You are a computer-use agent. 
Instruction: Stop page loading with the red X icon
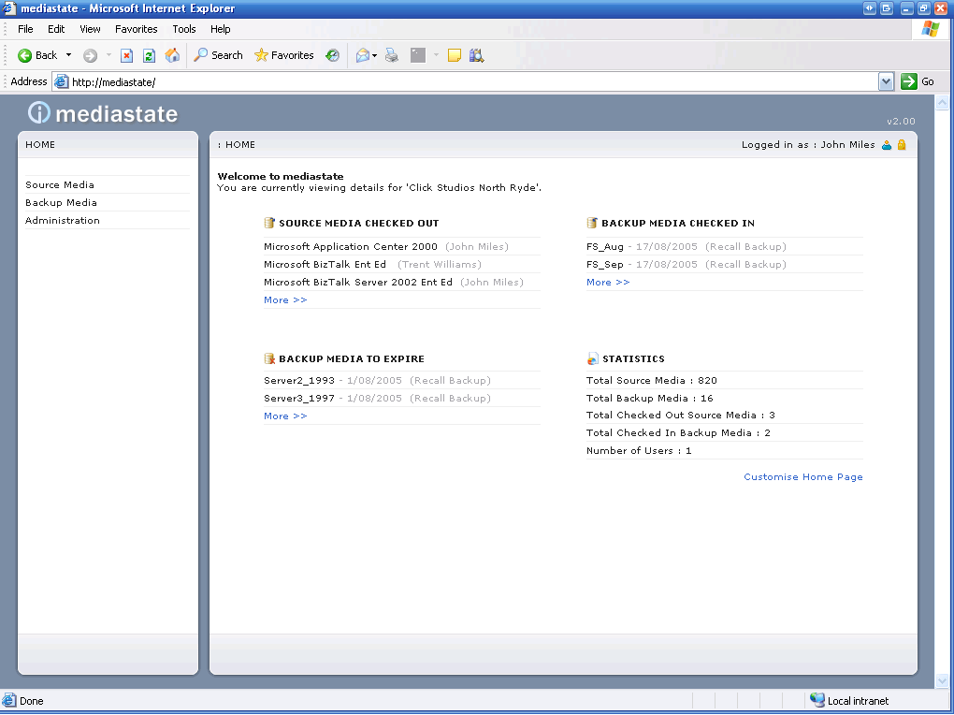pos(126,56)
